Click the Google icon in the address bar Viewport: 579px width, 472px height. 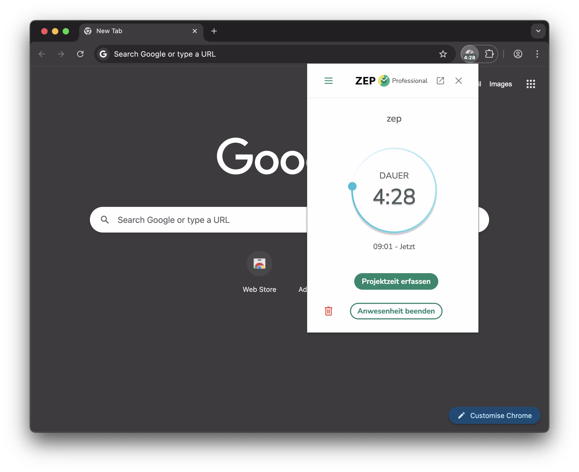click(x=103, y=54)
